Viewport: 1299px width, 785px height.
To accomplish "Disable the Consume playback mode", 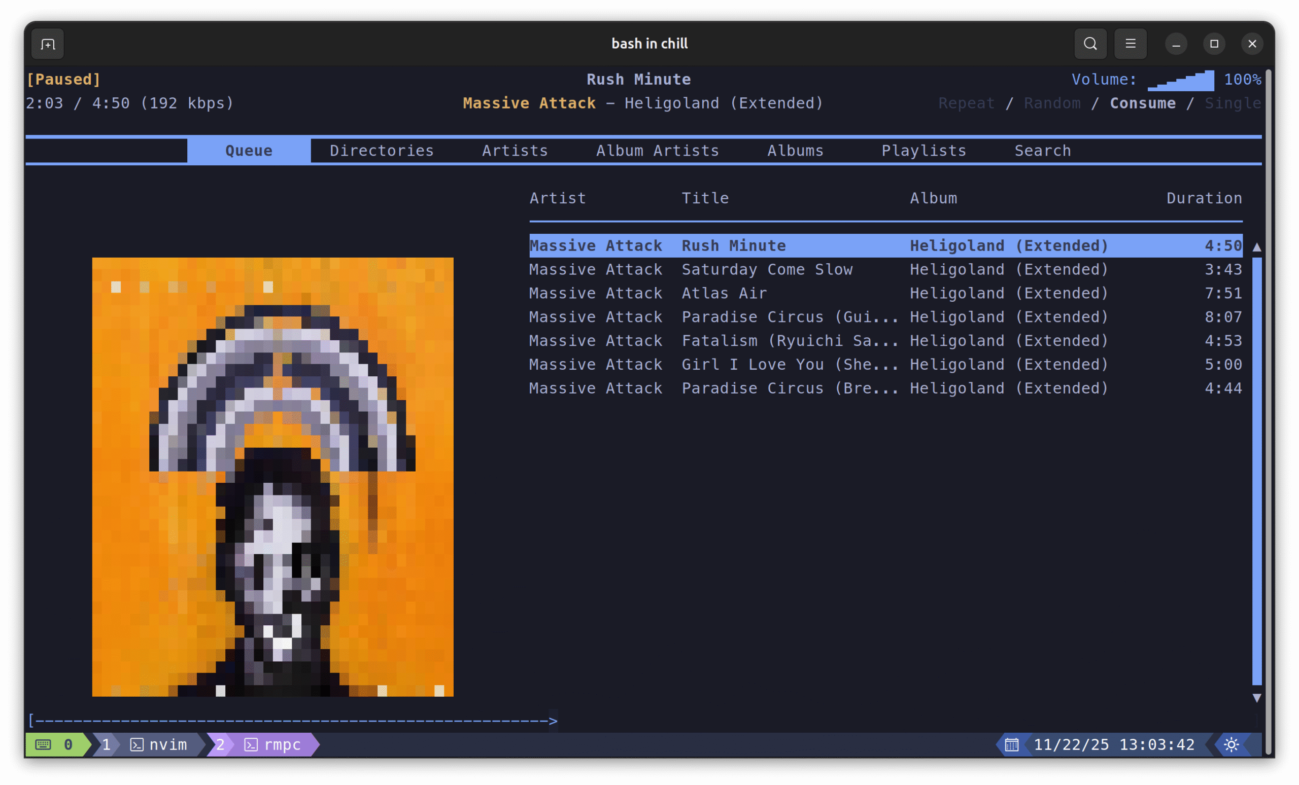I will [1142, 103].
